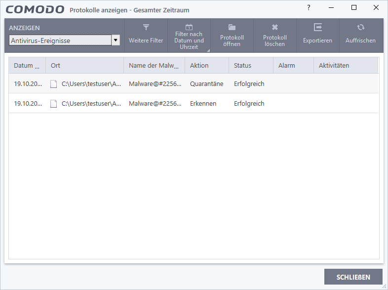Click the funnel icon for Weitere Filter

[146, 28]
